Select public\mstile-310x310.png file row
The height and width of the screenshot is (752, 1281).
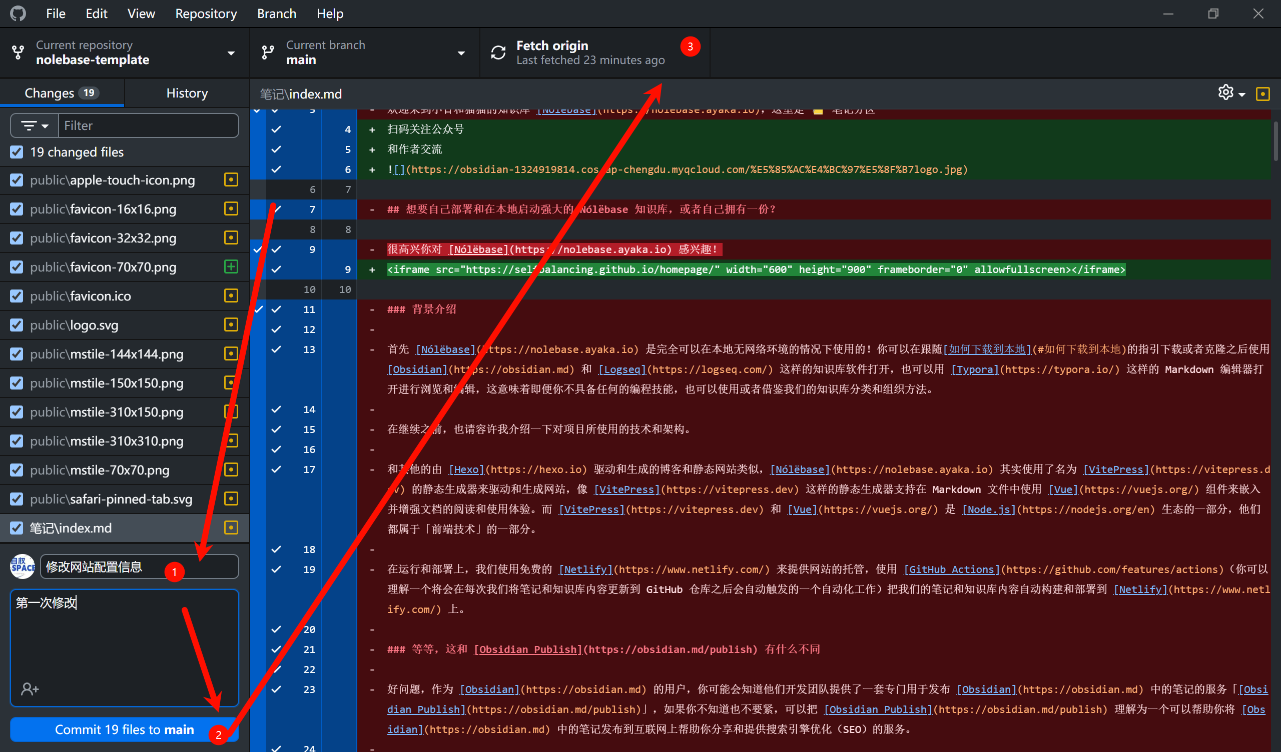(x=124, y=440)
